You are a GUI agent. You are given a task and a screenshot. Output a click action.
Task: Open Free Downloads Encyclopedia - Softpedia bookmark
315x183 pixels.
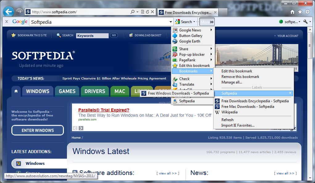(254, 101)
